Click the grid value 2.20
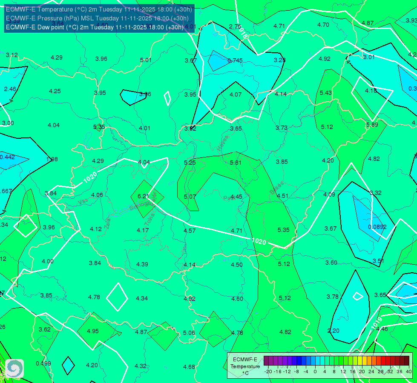This screenshot has width=417, height=383. tap(334, 331)
